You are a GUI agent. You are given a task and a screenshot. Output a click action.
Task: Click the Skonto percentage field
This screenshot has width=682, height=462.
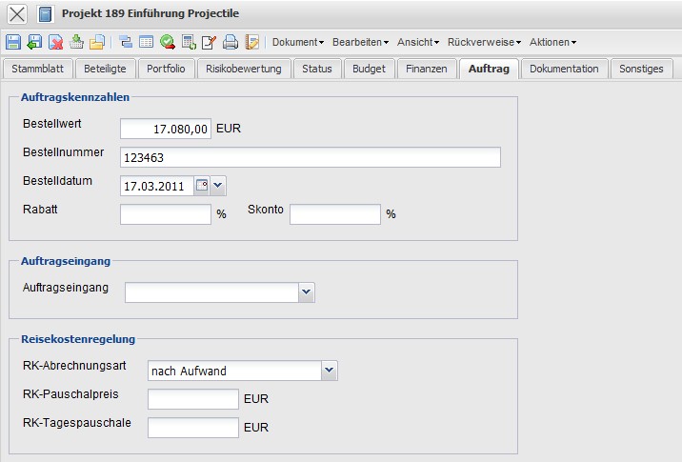[334, 214]
